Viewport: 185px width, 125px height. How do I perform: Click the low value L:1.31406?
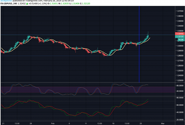point(74,4)
